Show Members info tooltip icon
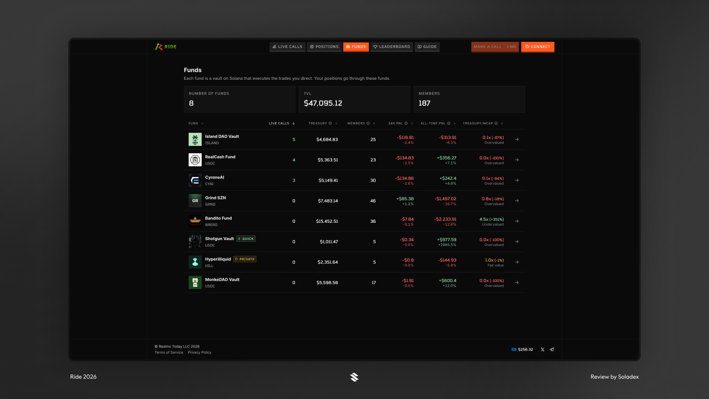 [x=368, y=123]
